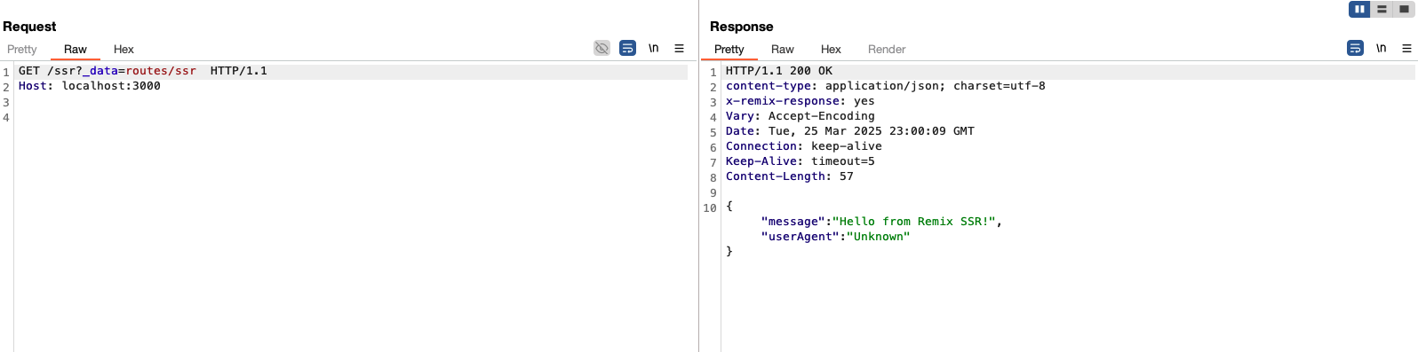Click the Connection: keep-alive header
Screen dimensions: 1418x352
(x=804, y=146)
